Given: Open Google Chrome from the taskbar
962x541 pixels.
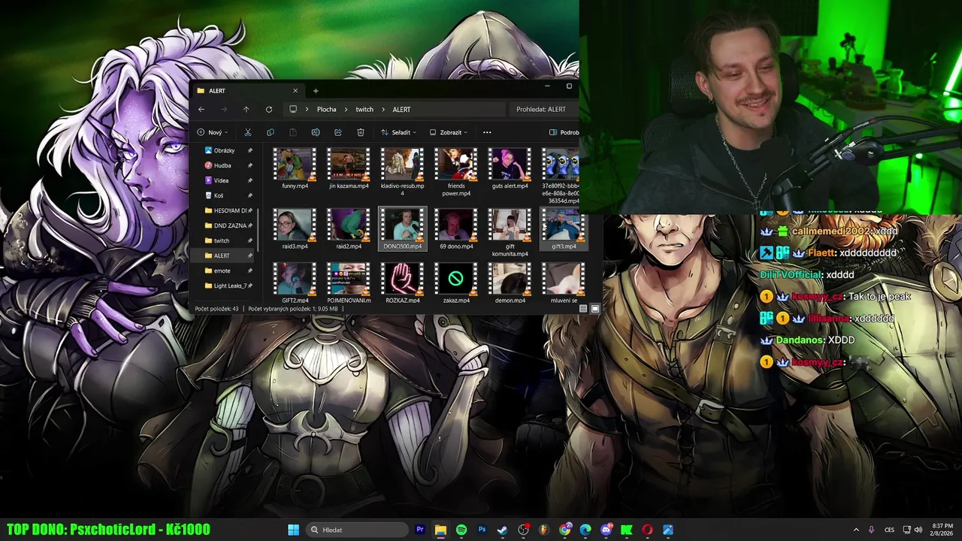Looking at the screenshot, I should 564,530.
